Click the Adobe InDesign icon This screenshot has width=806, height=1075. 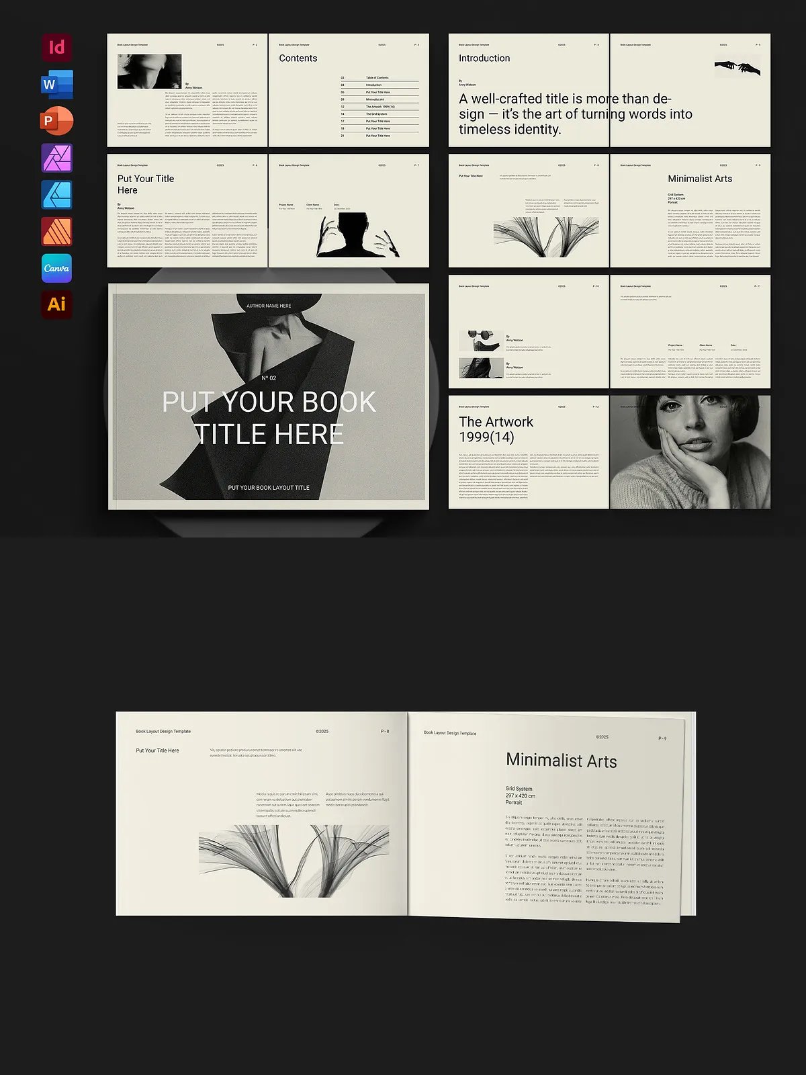[57, 48]
